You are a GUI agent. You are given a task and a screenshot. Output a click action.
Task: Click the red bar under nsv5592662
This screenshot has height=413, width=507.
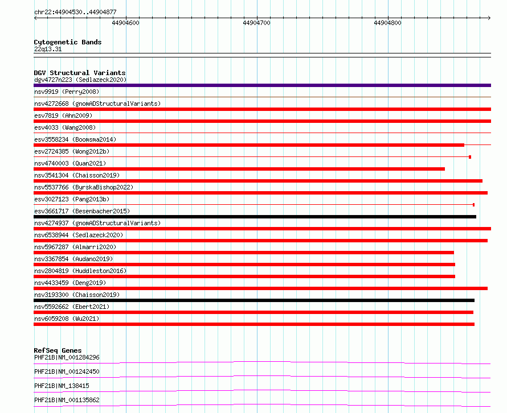tap(254, 312)
